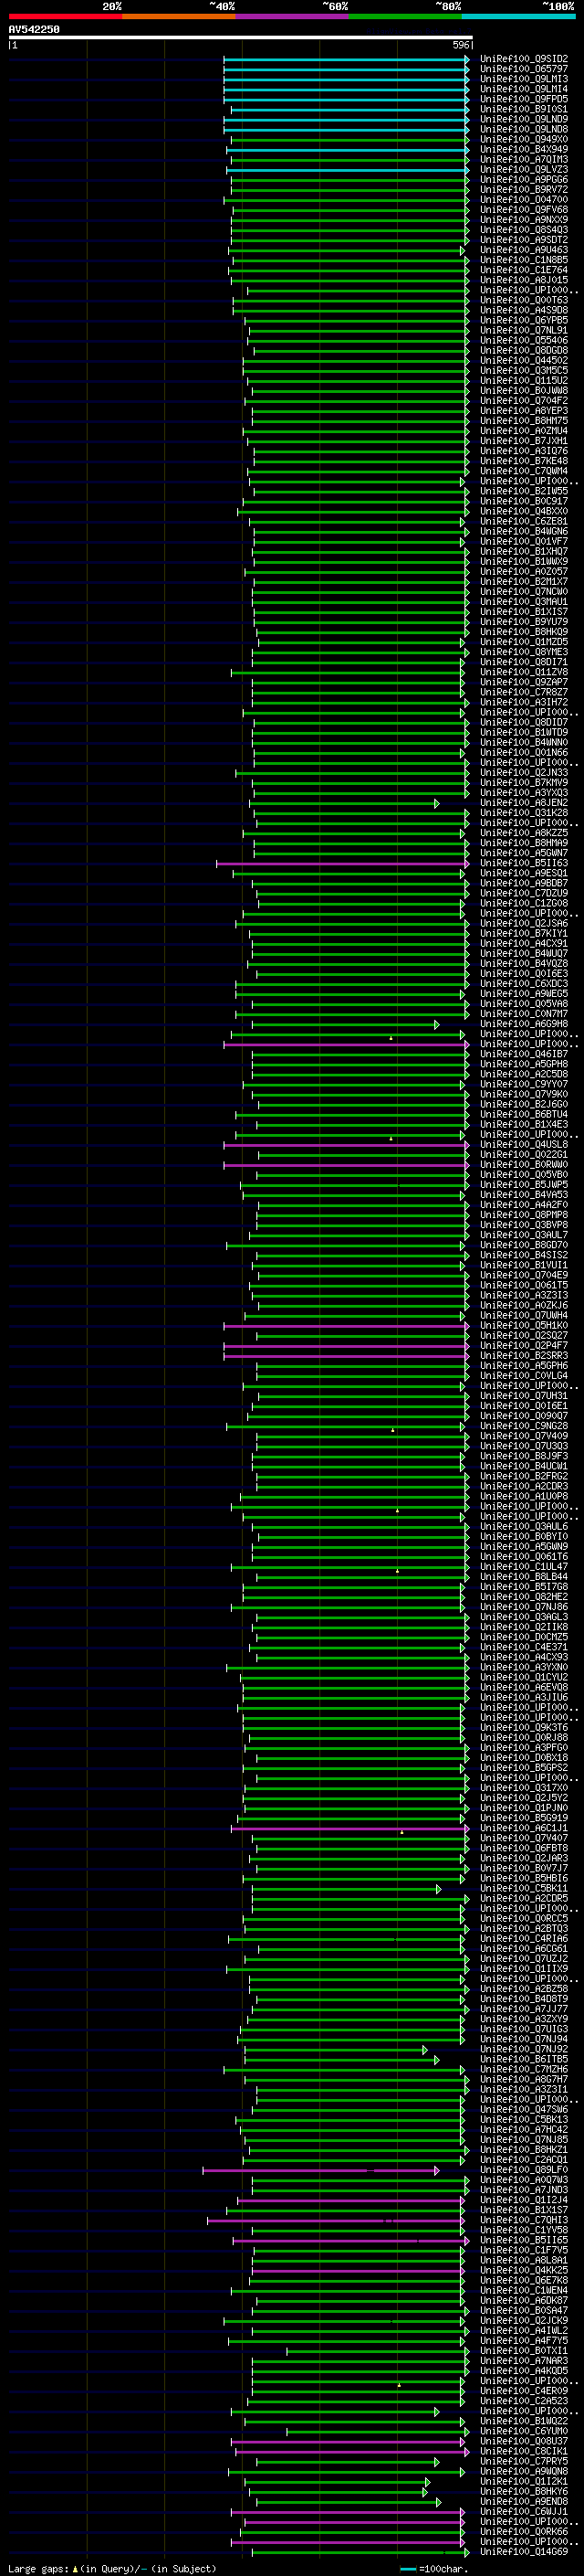Select hit label UniRef100_C0N7M7

[x=524, y=1014]
